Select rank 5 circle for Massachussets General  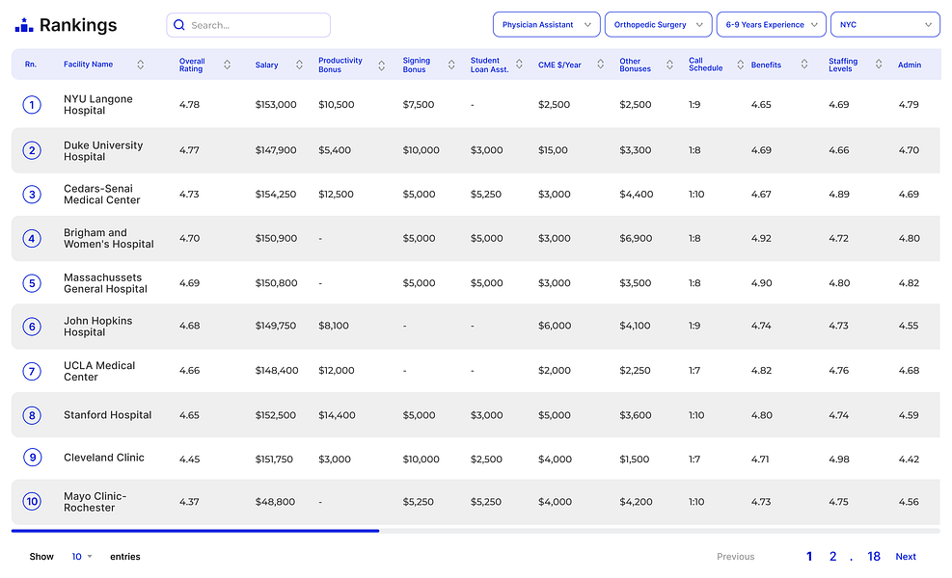[32, 283]
